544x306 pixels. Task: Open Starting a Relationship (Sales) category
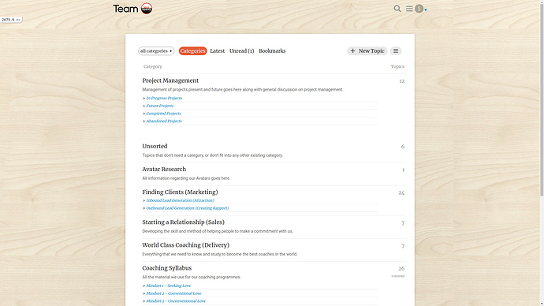(183, 222)
